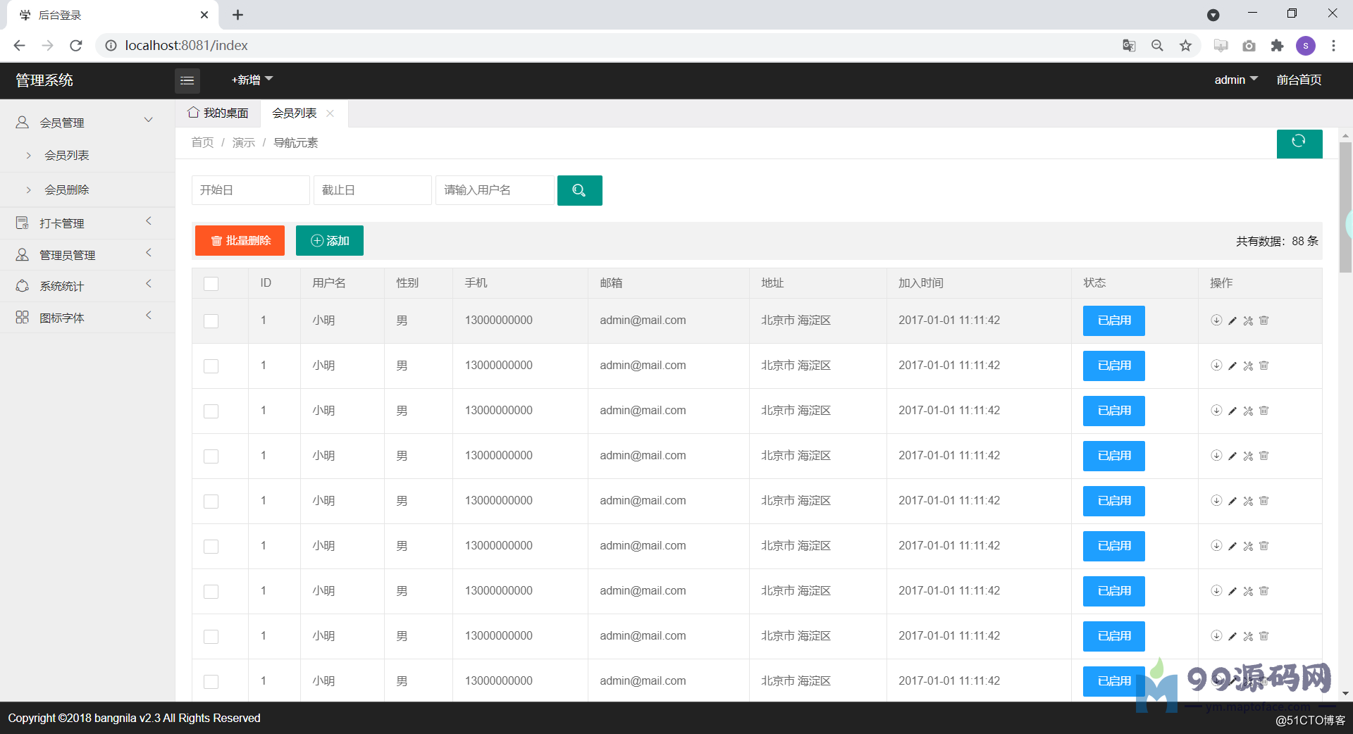
Task: Open the Chrome tab search dropdown arrow
Action: tap(1213, 15)
